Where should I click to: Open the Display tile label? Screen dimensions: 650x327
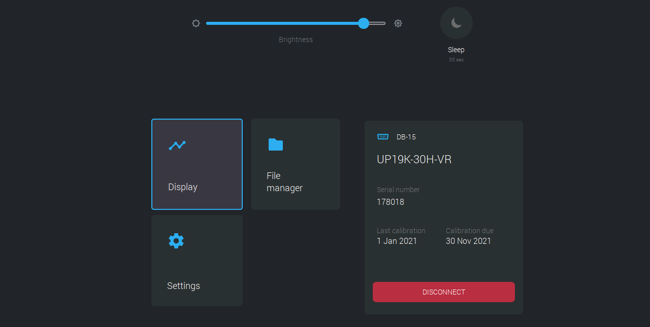(183, 187)
